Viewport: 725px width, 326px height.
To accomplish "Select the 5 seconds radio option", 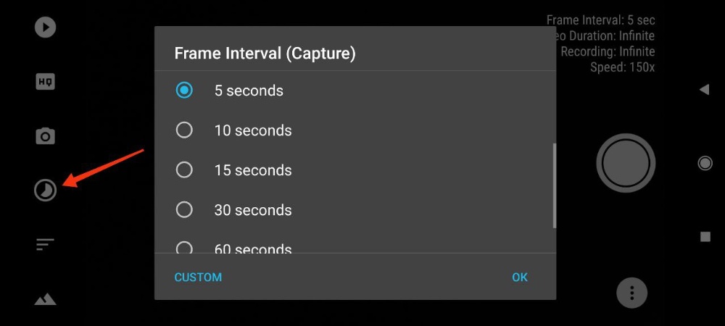I will click(x=185, y=91).
